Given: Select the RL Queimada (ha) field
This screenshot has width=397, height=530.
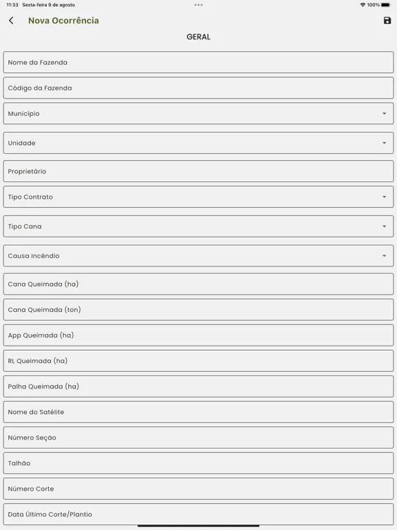Looking at the screenshot, I should pos(198,361).
